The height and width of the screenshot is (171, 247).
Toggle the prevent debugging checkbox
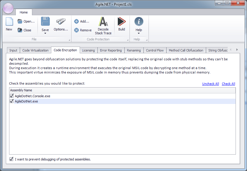click(11, 159)
